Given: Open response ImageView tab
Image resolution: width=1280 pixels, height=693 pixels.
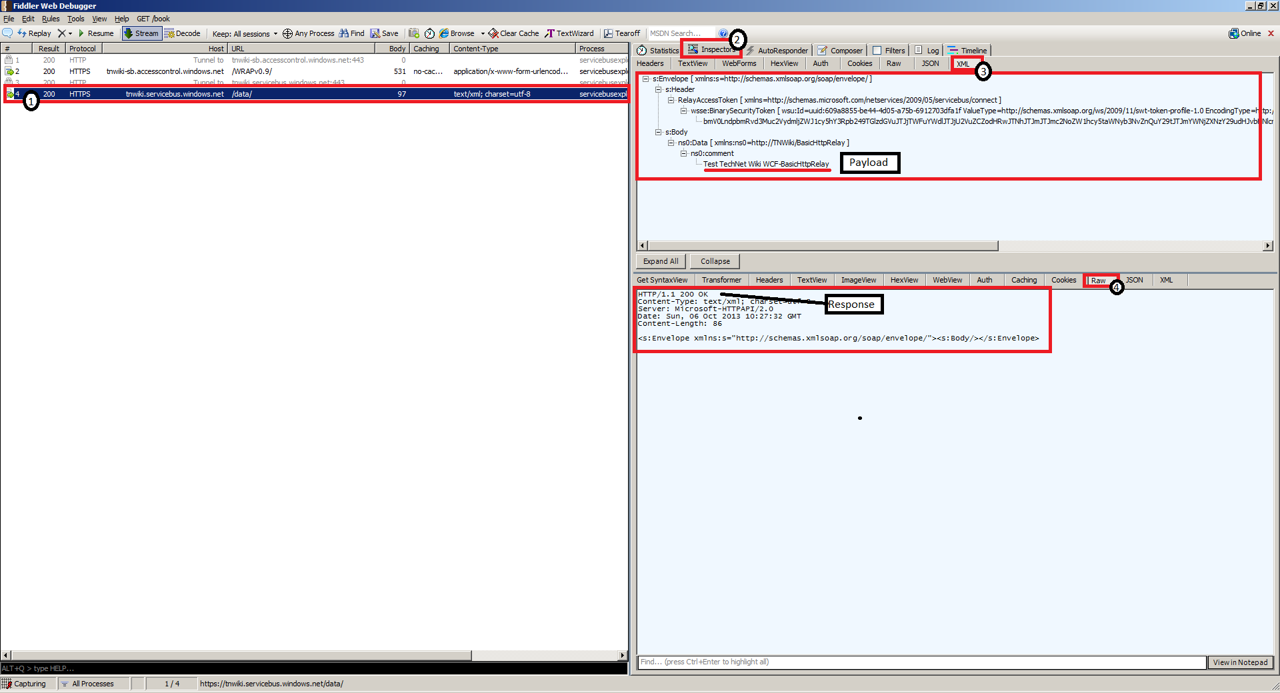Looking at the screenshot, I should (858, 280).
